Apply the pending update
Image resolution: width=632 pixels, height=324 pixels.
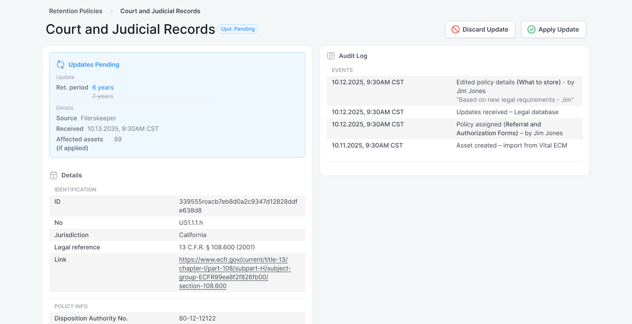pos(553,29)
